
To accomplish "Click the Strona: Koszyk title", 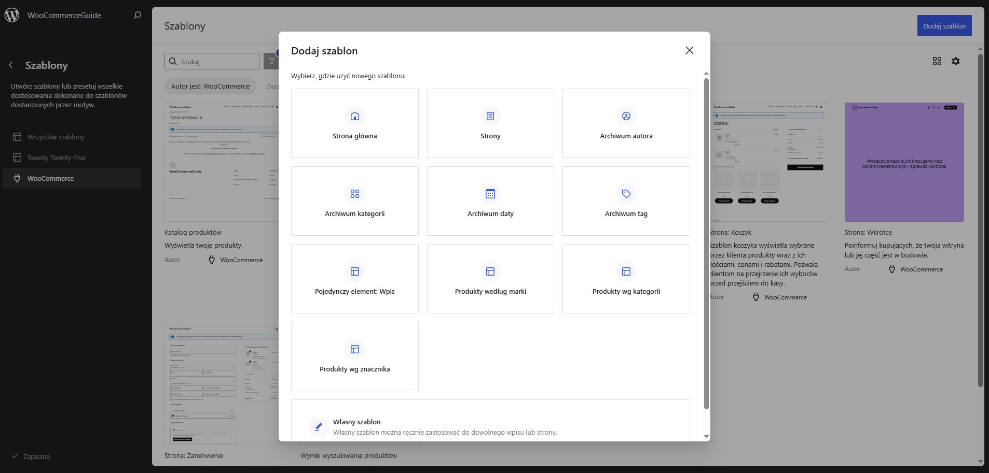I will [x=731, y=232].
